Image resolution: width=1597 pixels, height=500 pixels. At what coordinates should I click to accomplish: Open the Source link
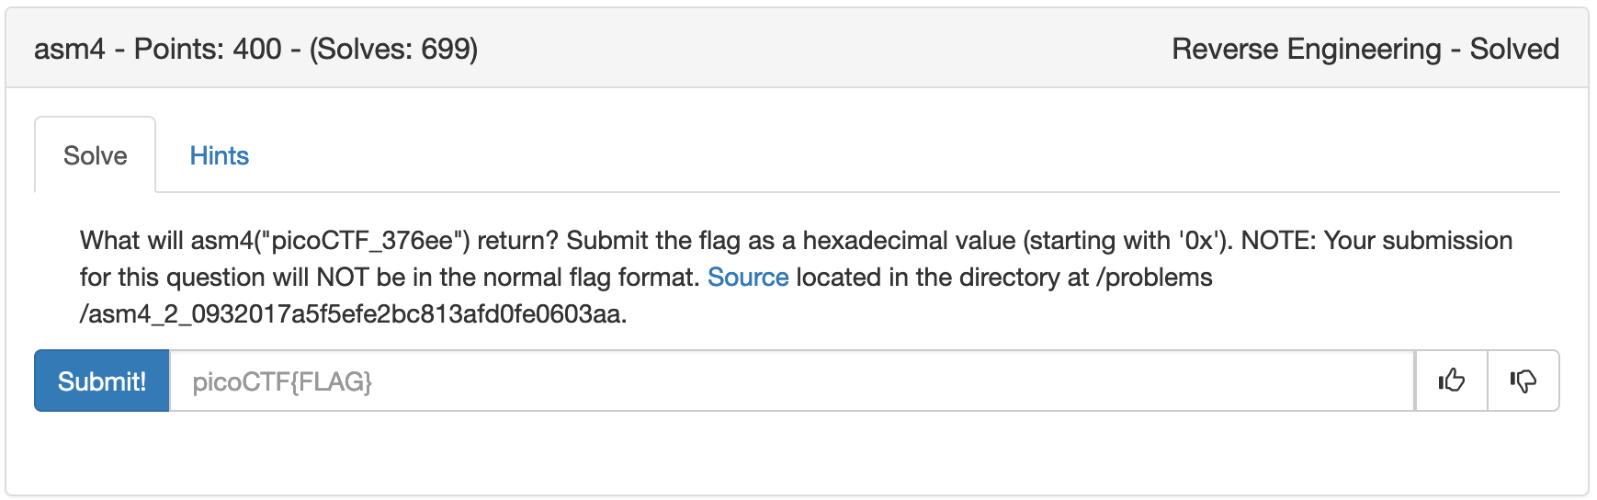point(748,278)
